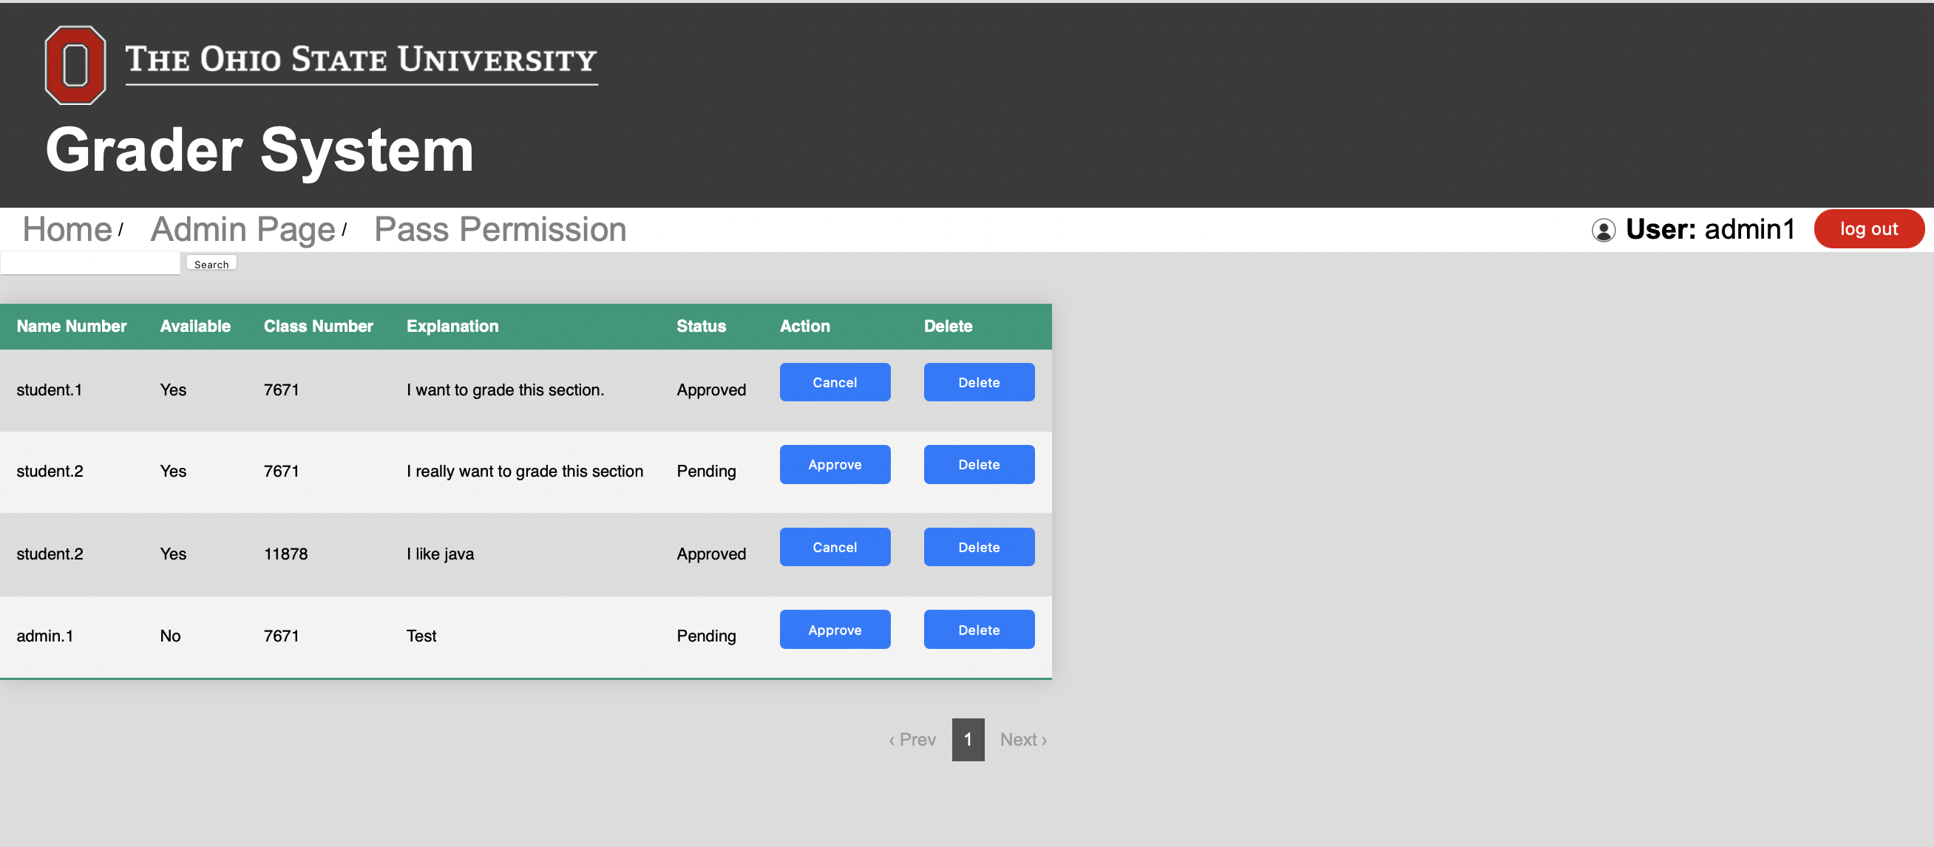This screenshot has height=847, width=1934.
Task: Click the 'No' availability for admin.1
Action: pyautogui.click(x=171, y=636)
